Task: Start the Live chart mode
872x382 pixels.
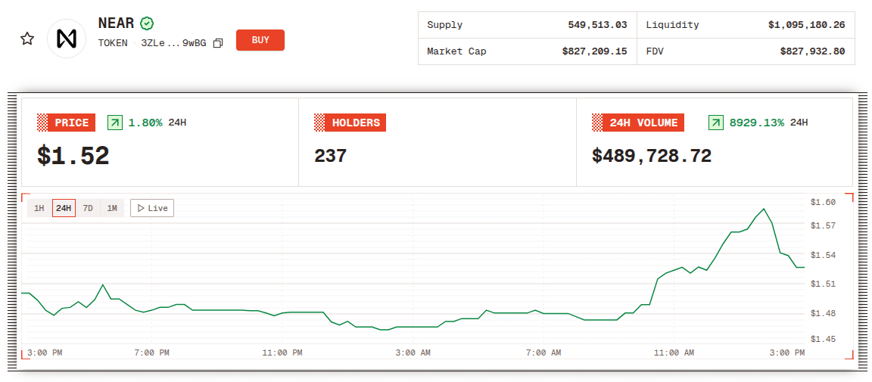Action: (x=152, y=208)
